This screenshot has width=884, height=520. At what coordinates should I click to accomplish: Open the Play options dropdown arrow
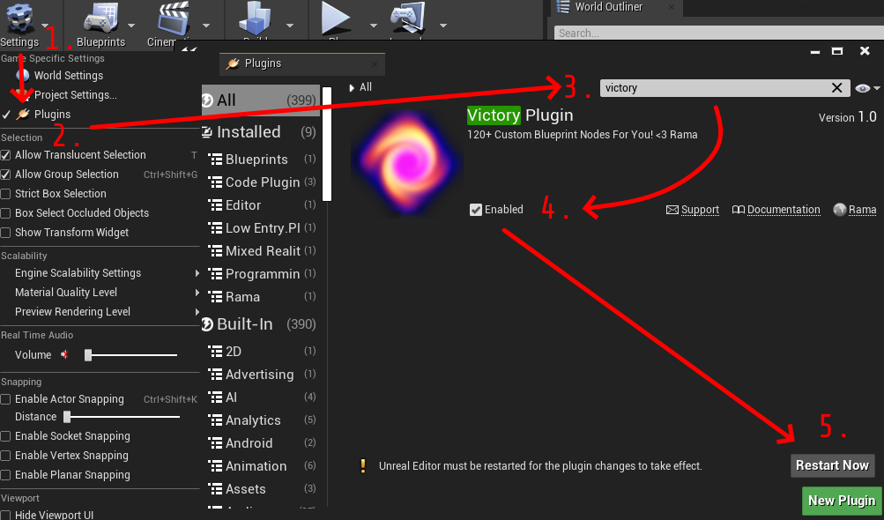[373, 26]
